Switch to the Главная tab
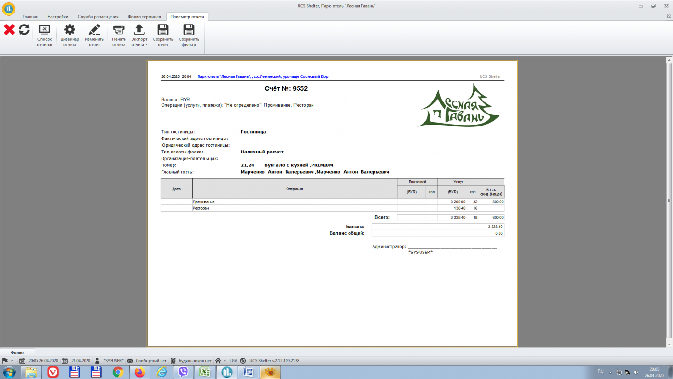 tap(30, 17)
